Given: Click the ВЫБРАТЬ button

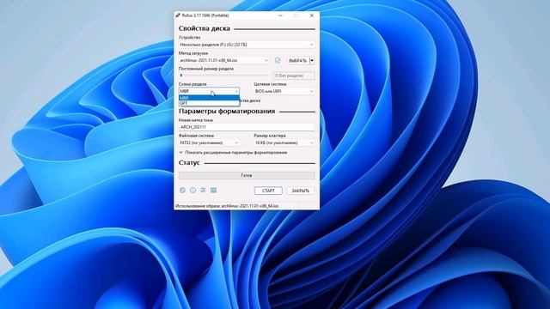Looking at the screenshot, I should 297,60.
